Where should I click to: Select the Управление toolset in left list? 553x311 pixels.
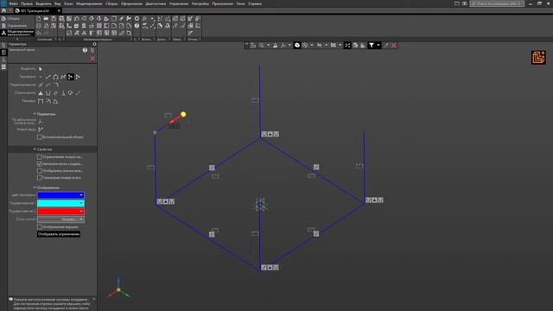pyautogui.click(x=16, y=26)
